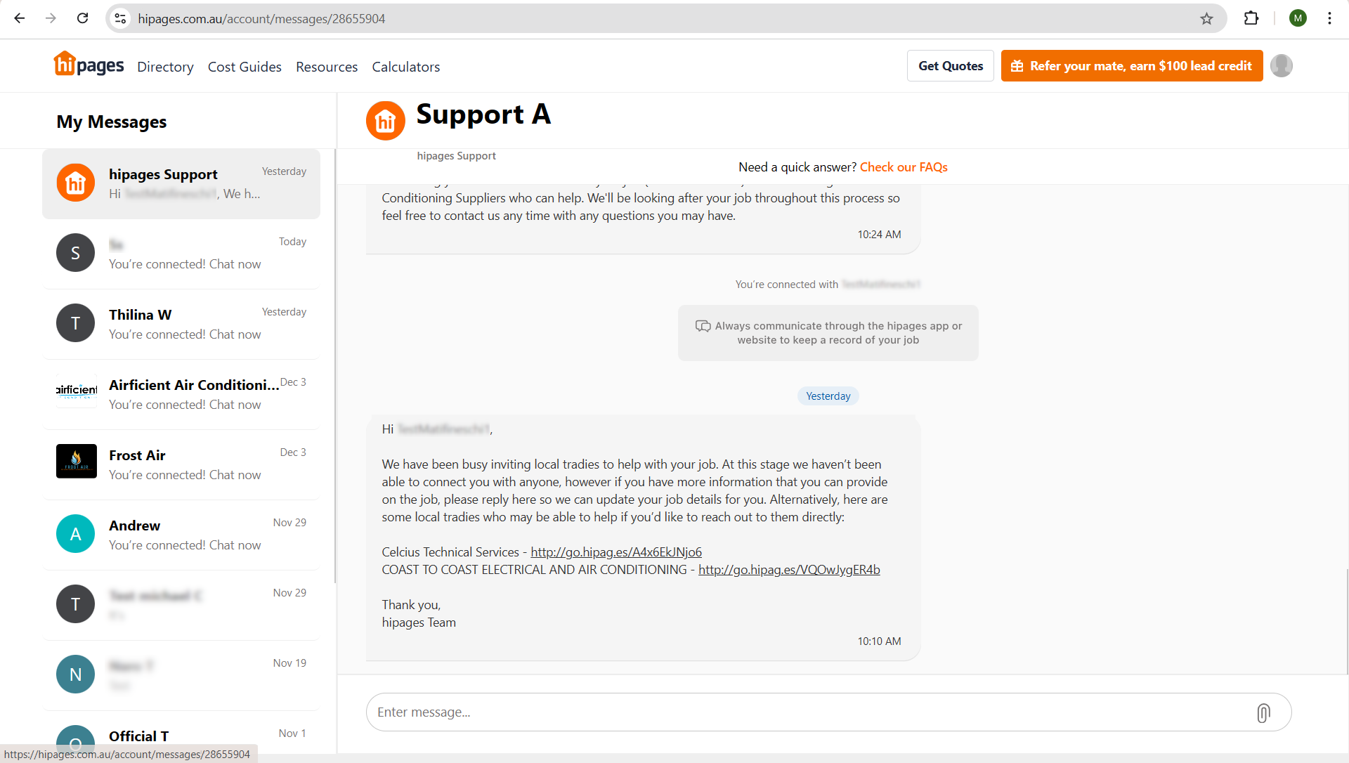
Task: Open Chrome three-dot menu
Action: click(x=1329, y=19)
